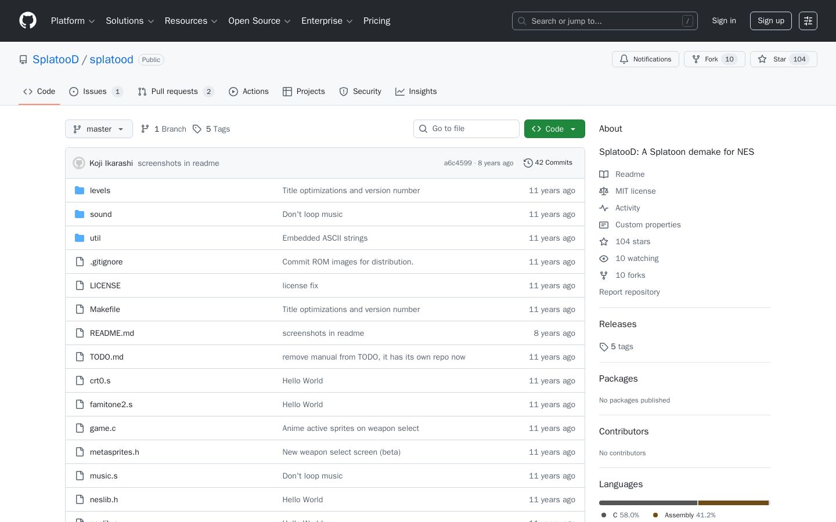Click the search magnifier icon in header
The width and height of the screenshot is (836, 522).
pos(522,21)
